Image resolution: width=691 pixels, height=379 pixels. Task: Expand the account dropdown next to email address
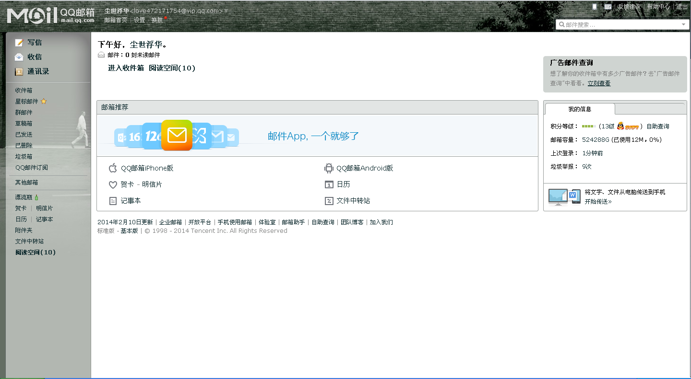[226, 11]
